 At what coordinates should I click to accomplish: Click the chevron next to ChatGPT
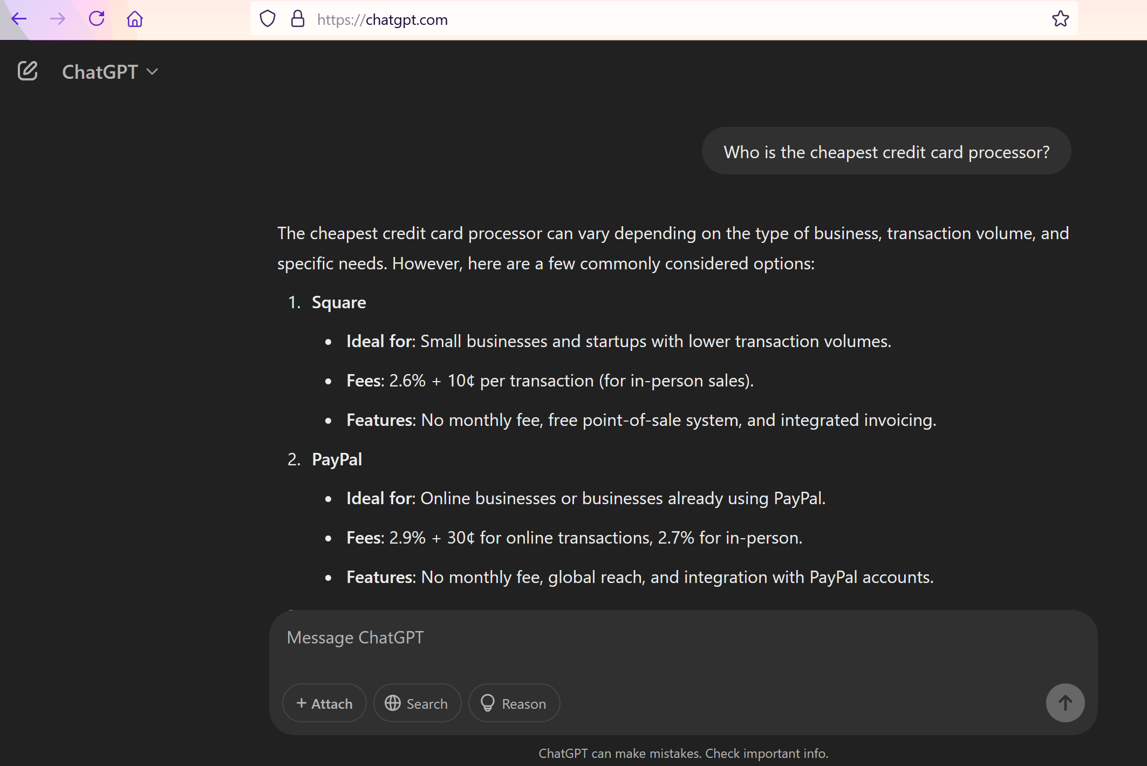point(153,72)
